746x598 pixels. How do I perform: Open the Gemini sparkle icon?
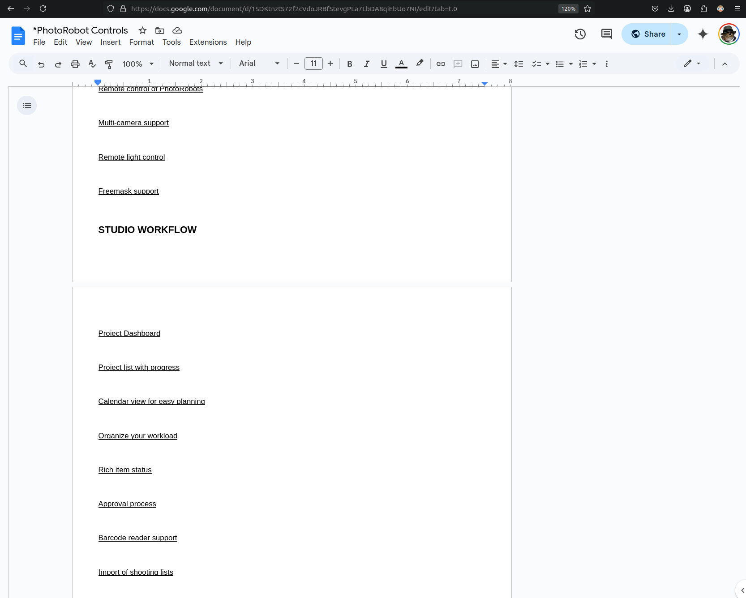pos(703,34)
